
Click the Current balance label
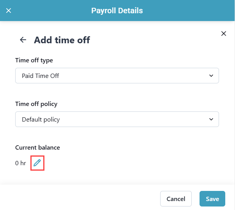tap(37, 147)
